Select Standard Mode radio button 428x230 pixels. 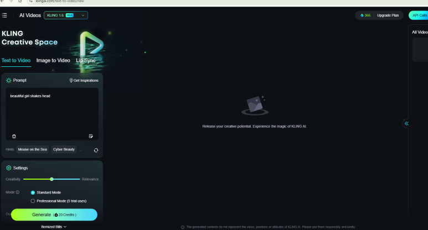pos(33,192)
